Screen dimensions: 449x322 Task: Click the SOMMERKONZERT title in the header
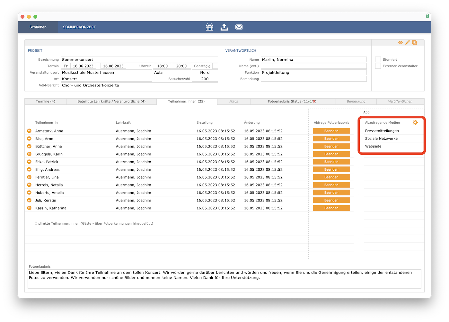pos(79,27)
